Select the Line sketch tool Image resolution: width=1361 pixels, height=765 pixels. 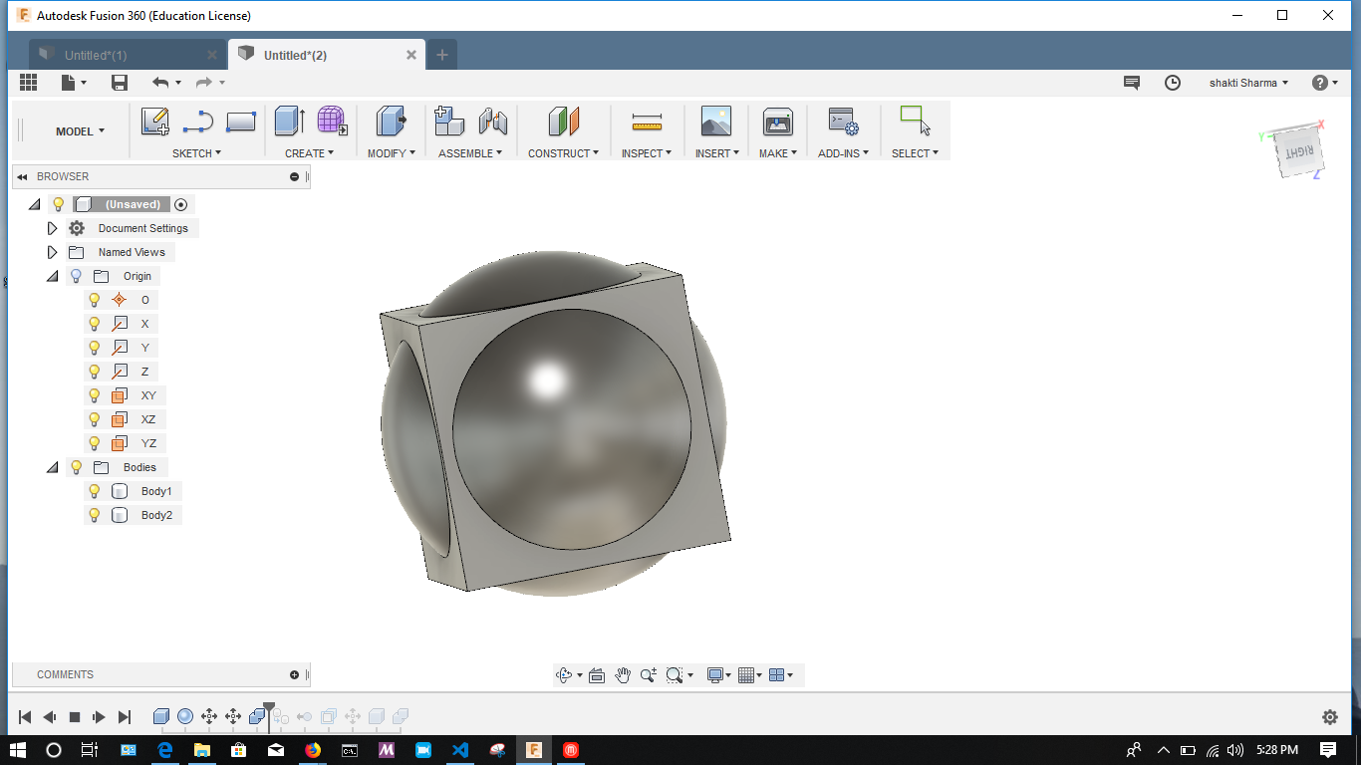198,122
